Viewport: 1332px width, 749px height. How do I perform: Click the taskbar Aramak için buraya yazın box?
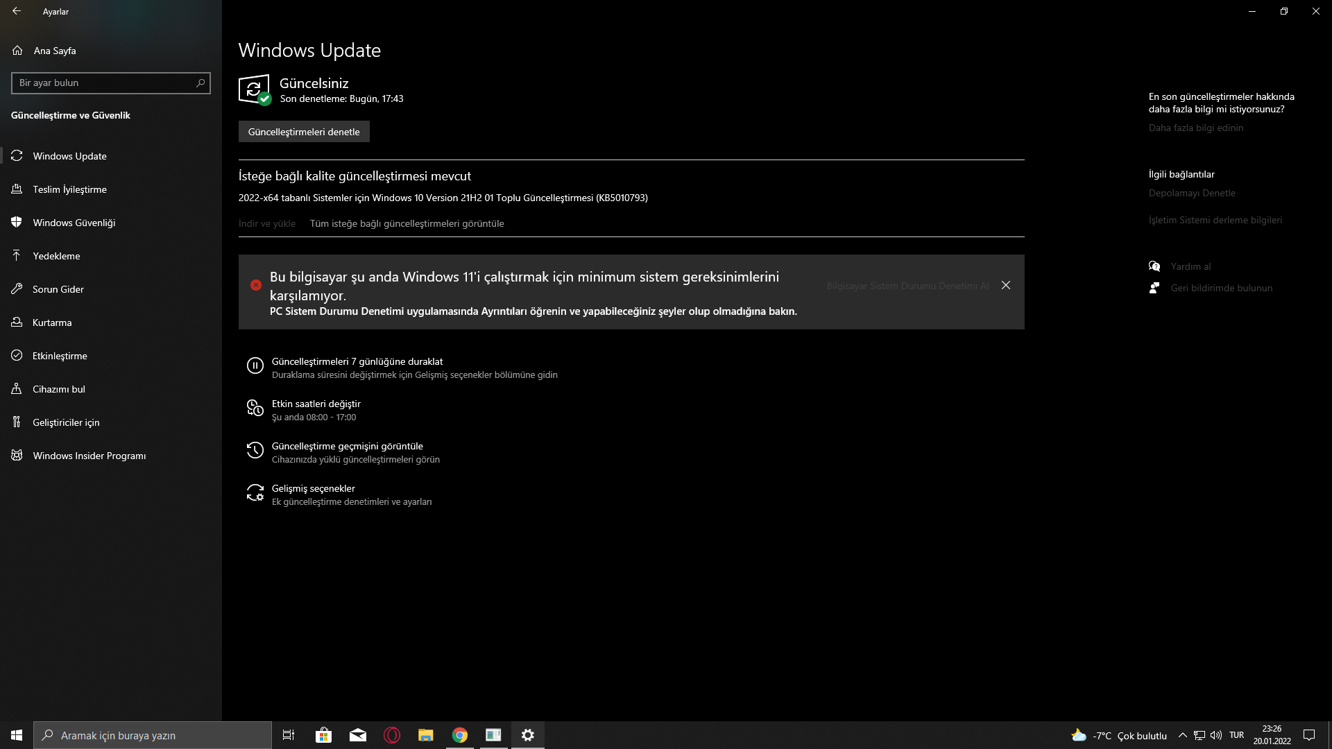click(153, 735)
